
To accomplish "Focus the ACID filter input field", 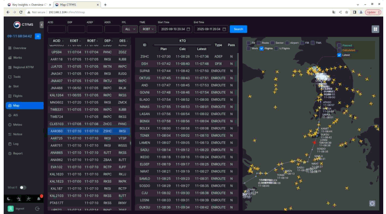I will click(57, 29).
